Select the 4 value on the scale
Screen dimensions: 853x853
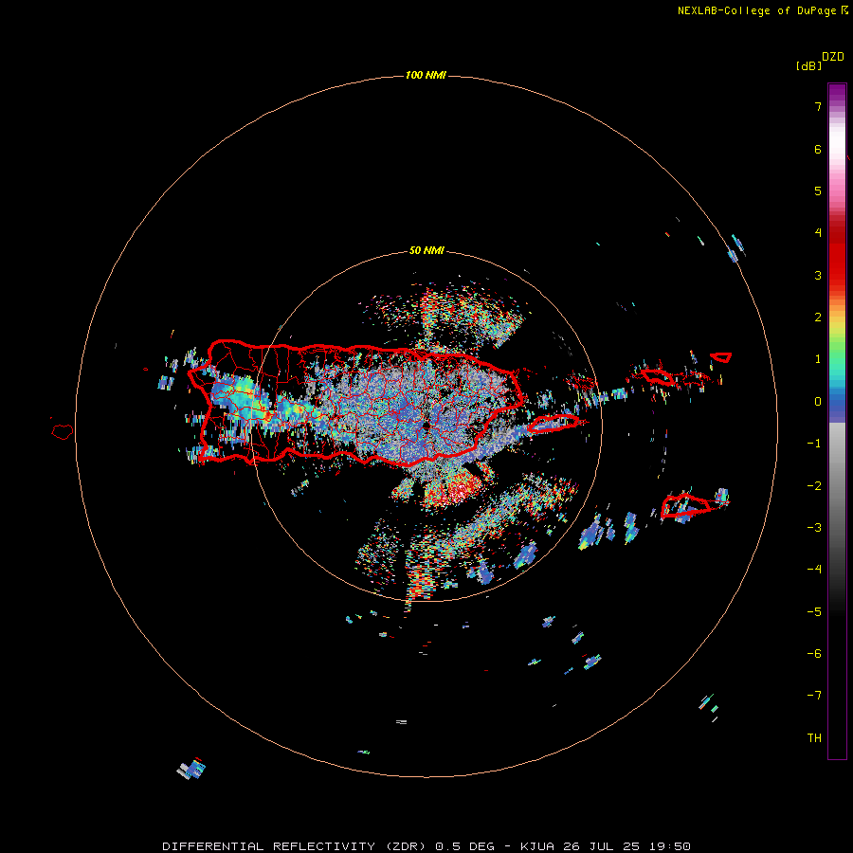click(x=818, y=233)
